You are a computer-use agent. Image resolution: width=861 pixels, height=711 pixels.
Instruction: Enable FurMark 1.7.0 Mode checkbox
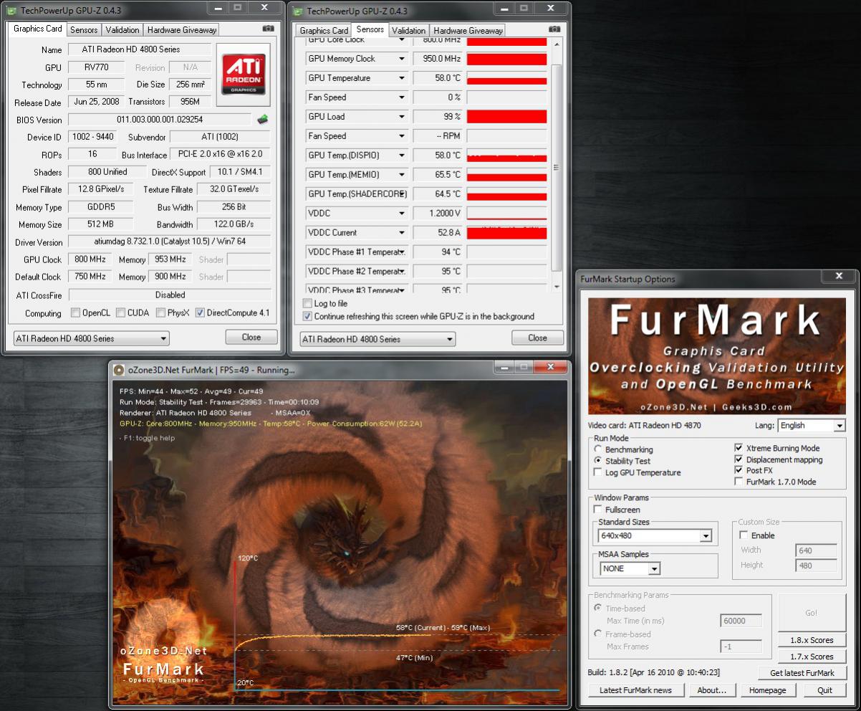(x=739, y=482)
